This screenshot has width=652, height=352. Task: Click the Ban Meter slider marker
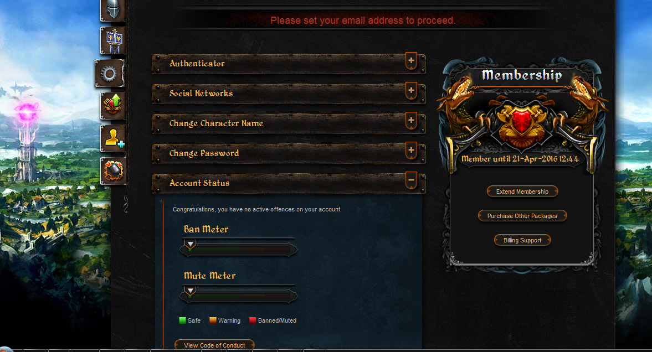click(x=191, y=245)
